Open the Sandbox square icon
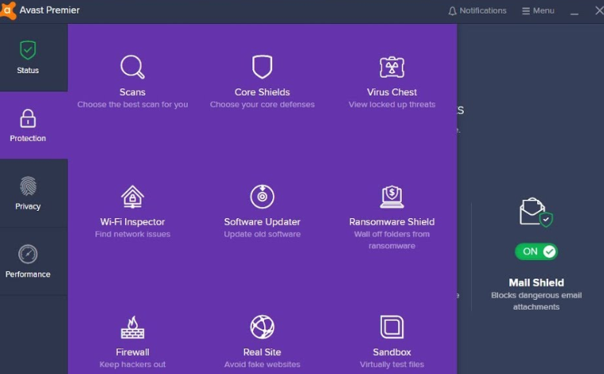604x374 pixels. (392, 327)
